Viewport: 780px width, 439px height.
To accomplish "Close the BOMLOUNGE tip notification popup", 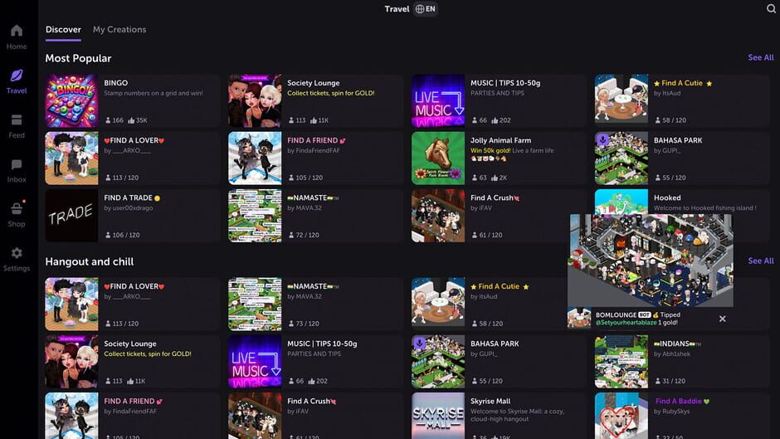I will coord(722,319).
